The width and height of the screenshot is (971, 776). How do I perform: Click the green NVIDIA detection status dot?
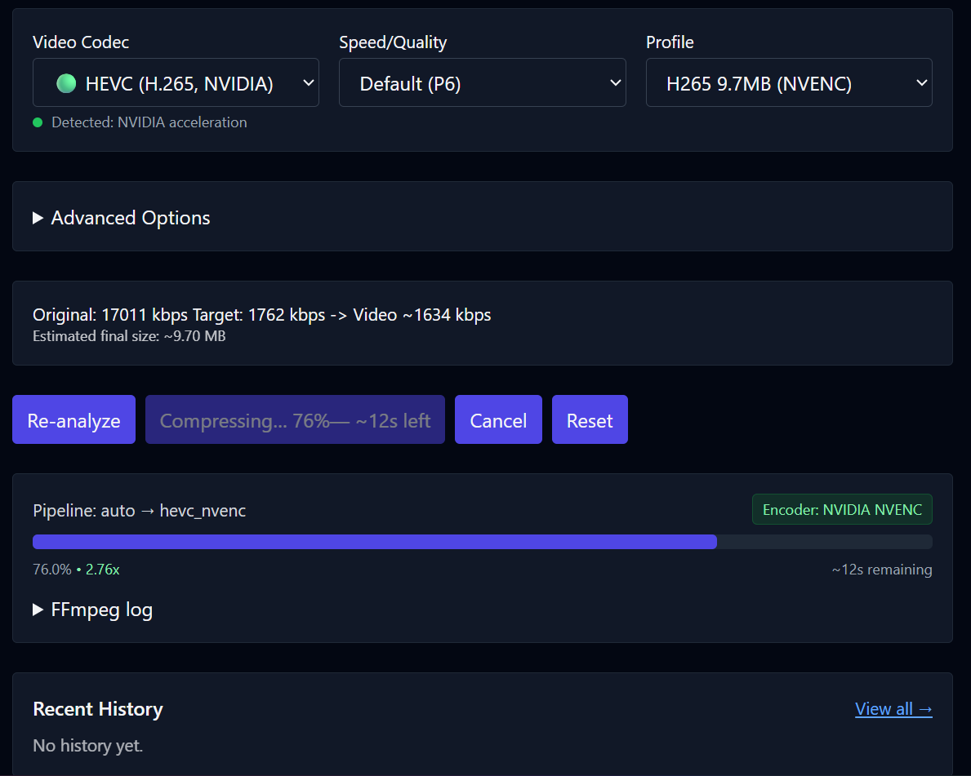[x=37, y=122]
